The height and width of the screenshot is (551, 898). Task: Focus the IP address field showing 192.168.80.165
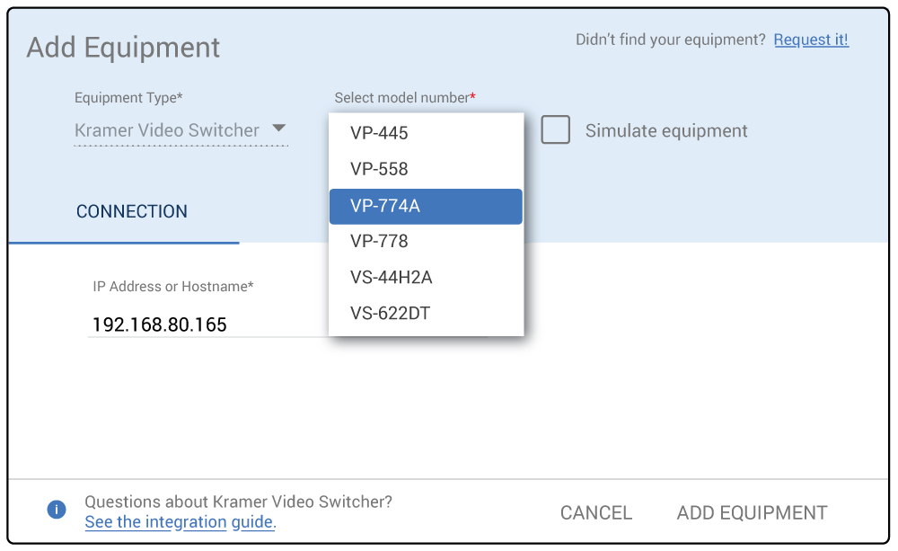207,324
